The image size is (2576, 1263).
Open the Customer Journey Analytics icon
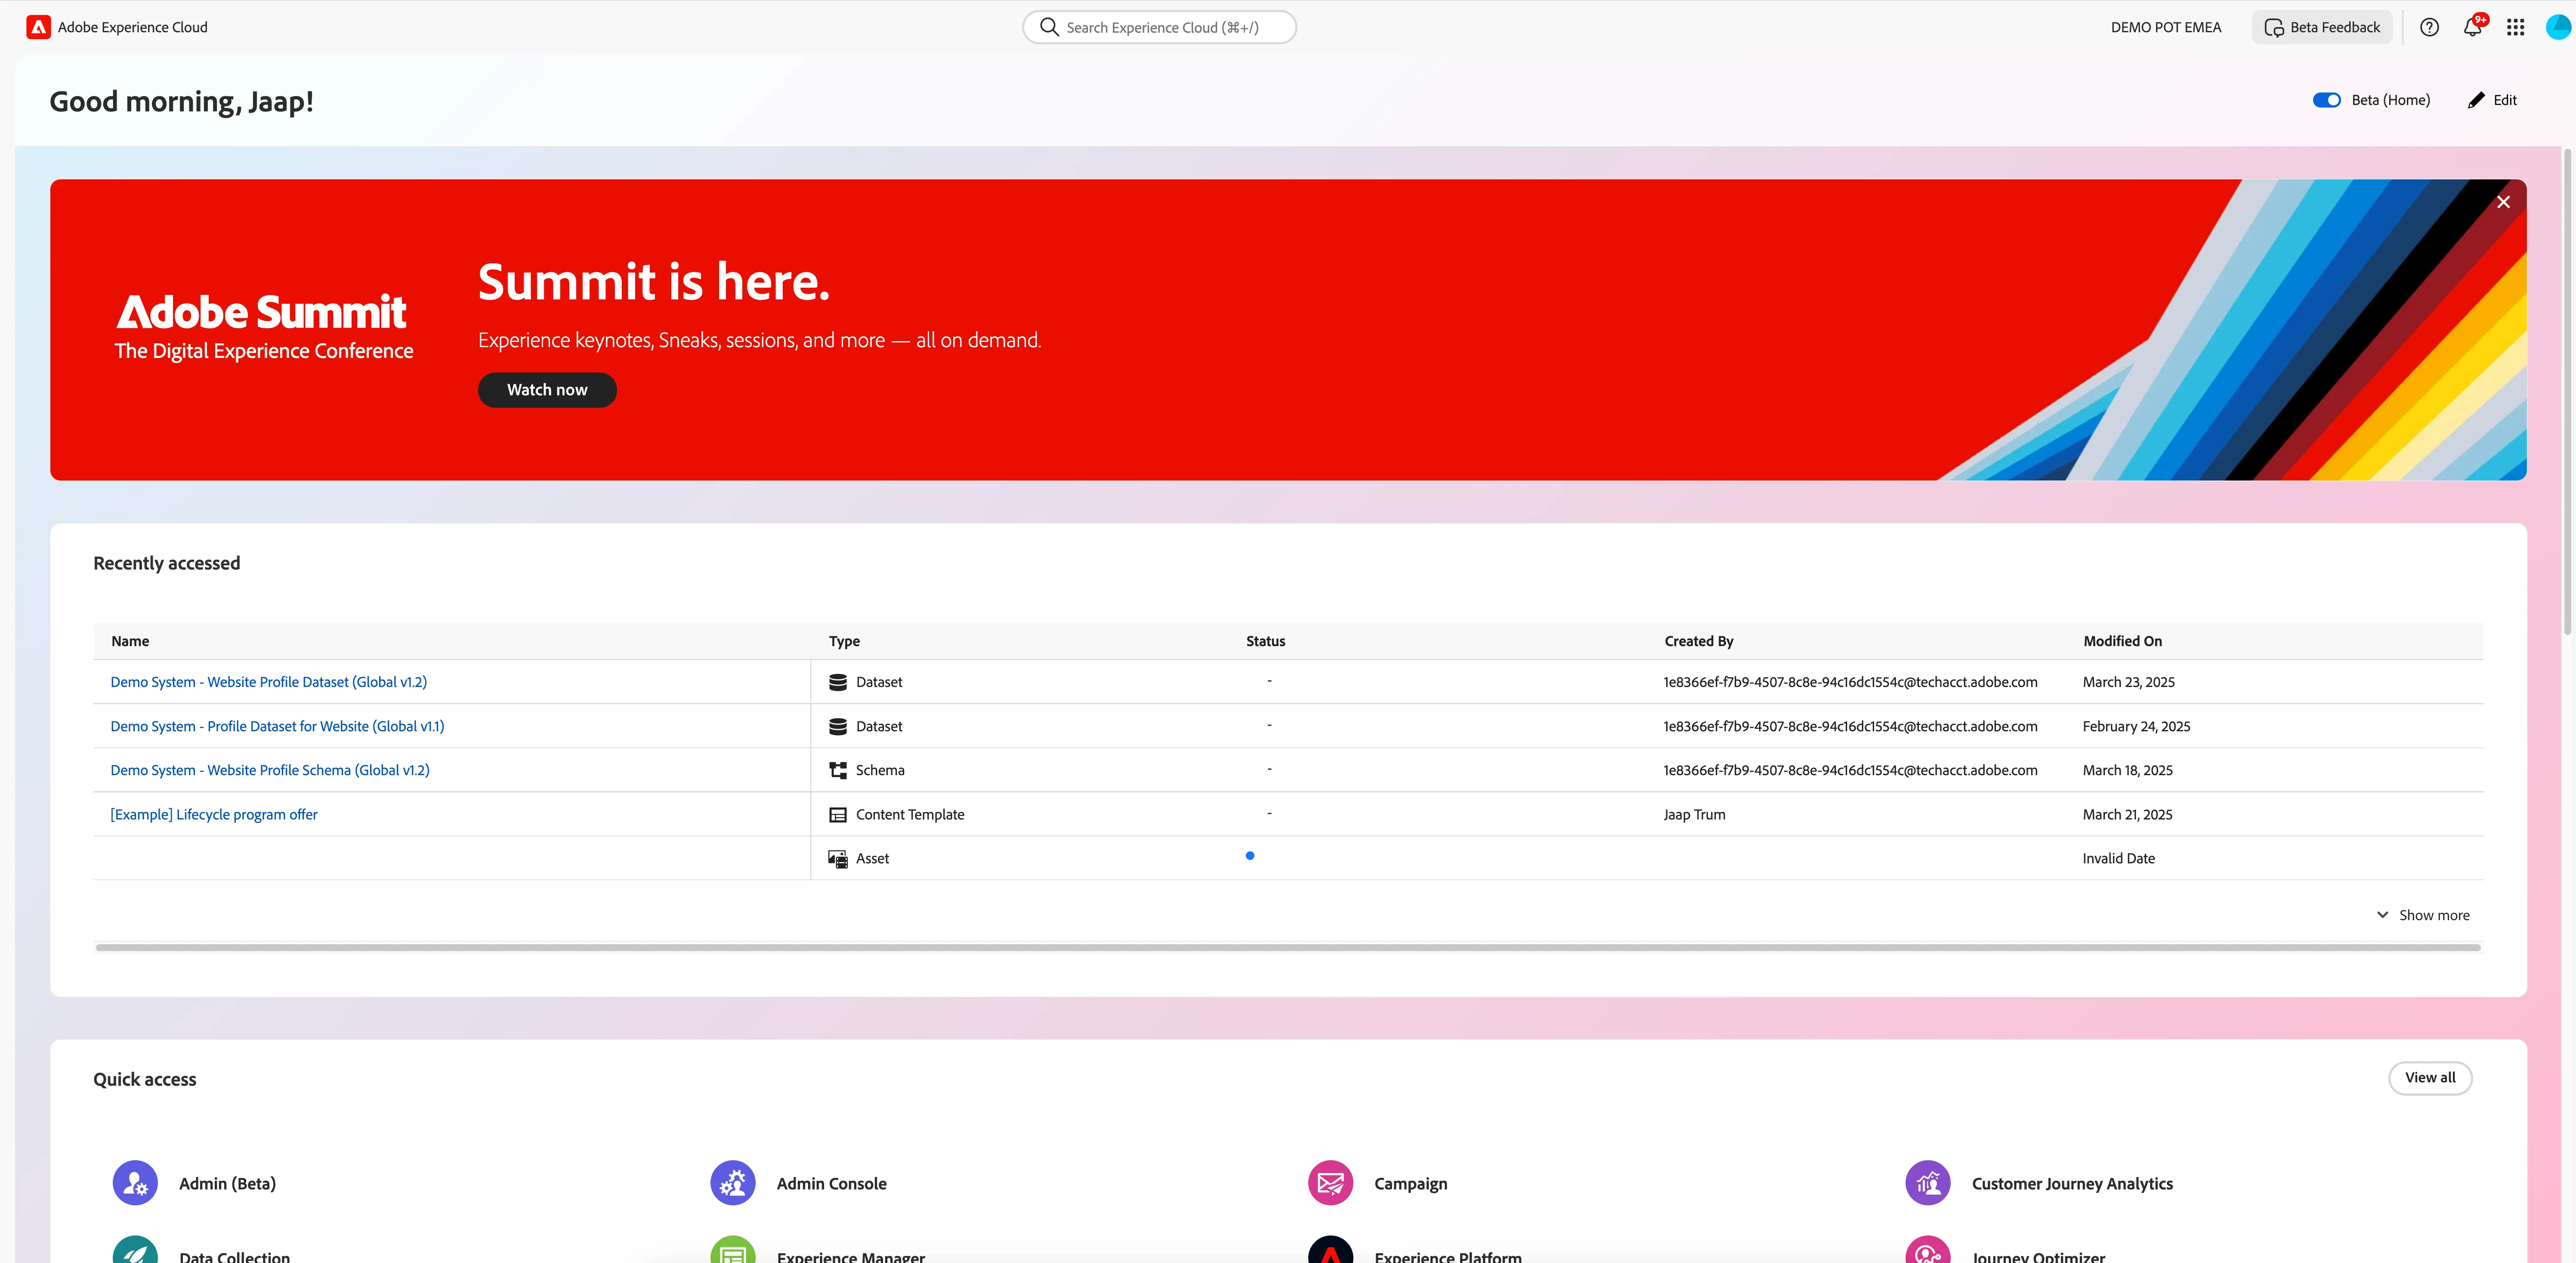(1928, 1183)
